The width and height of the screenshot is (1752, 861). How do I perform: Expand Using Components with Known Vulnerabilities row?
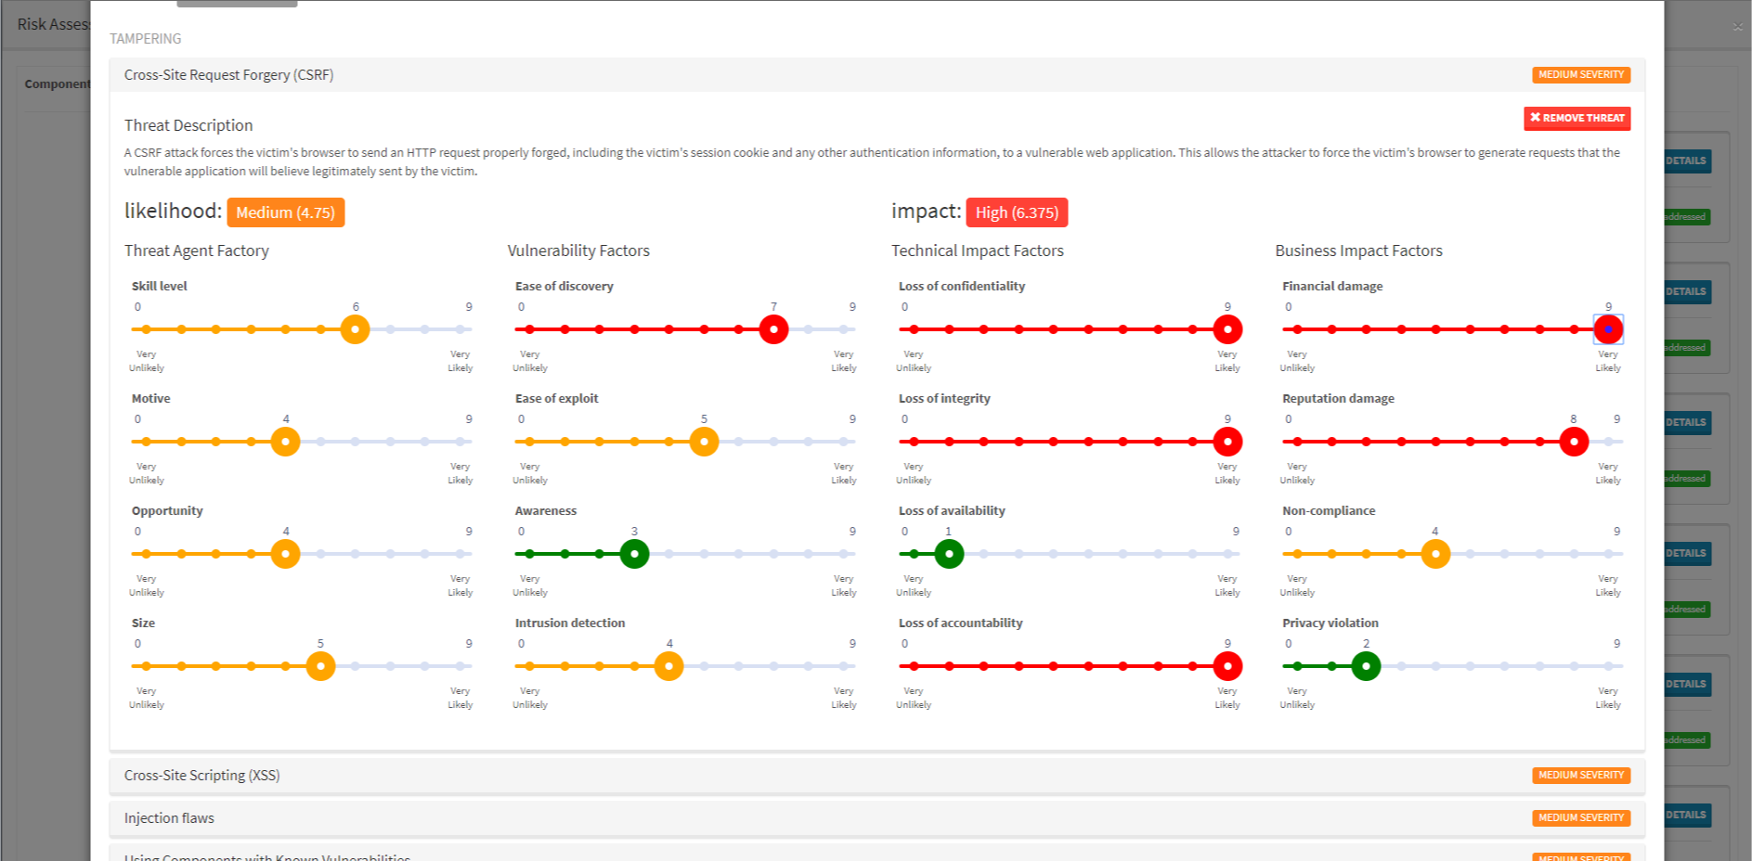876,855
